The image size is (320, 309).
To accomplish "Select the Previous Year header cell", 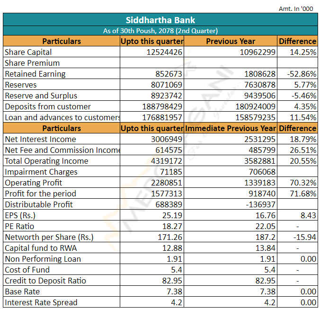I will 231,41.
